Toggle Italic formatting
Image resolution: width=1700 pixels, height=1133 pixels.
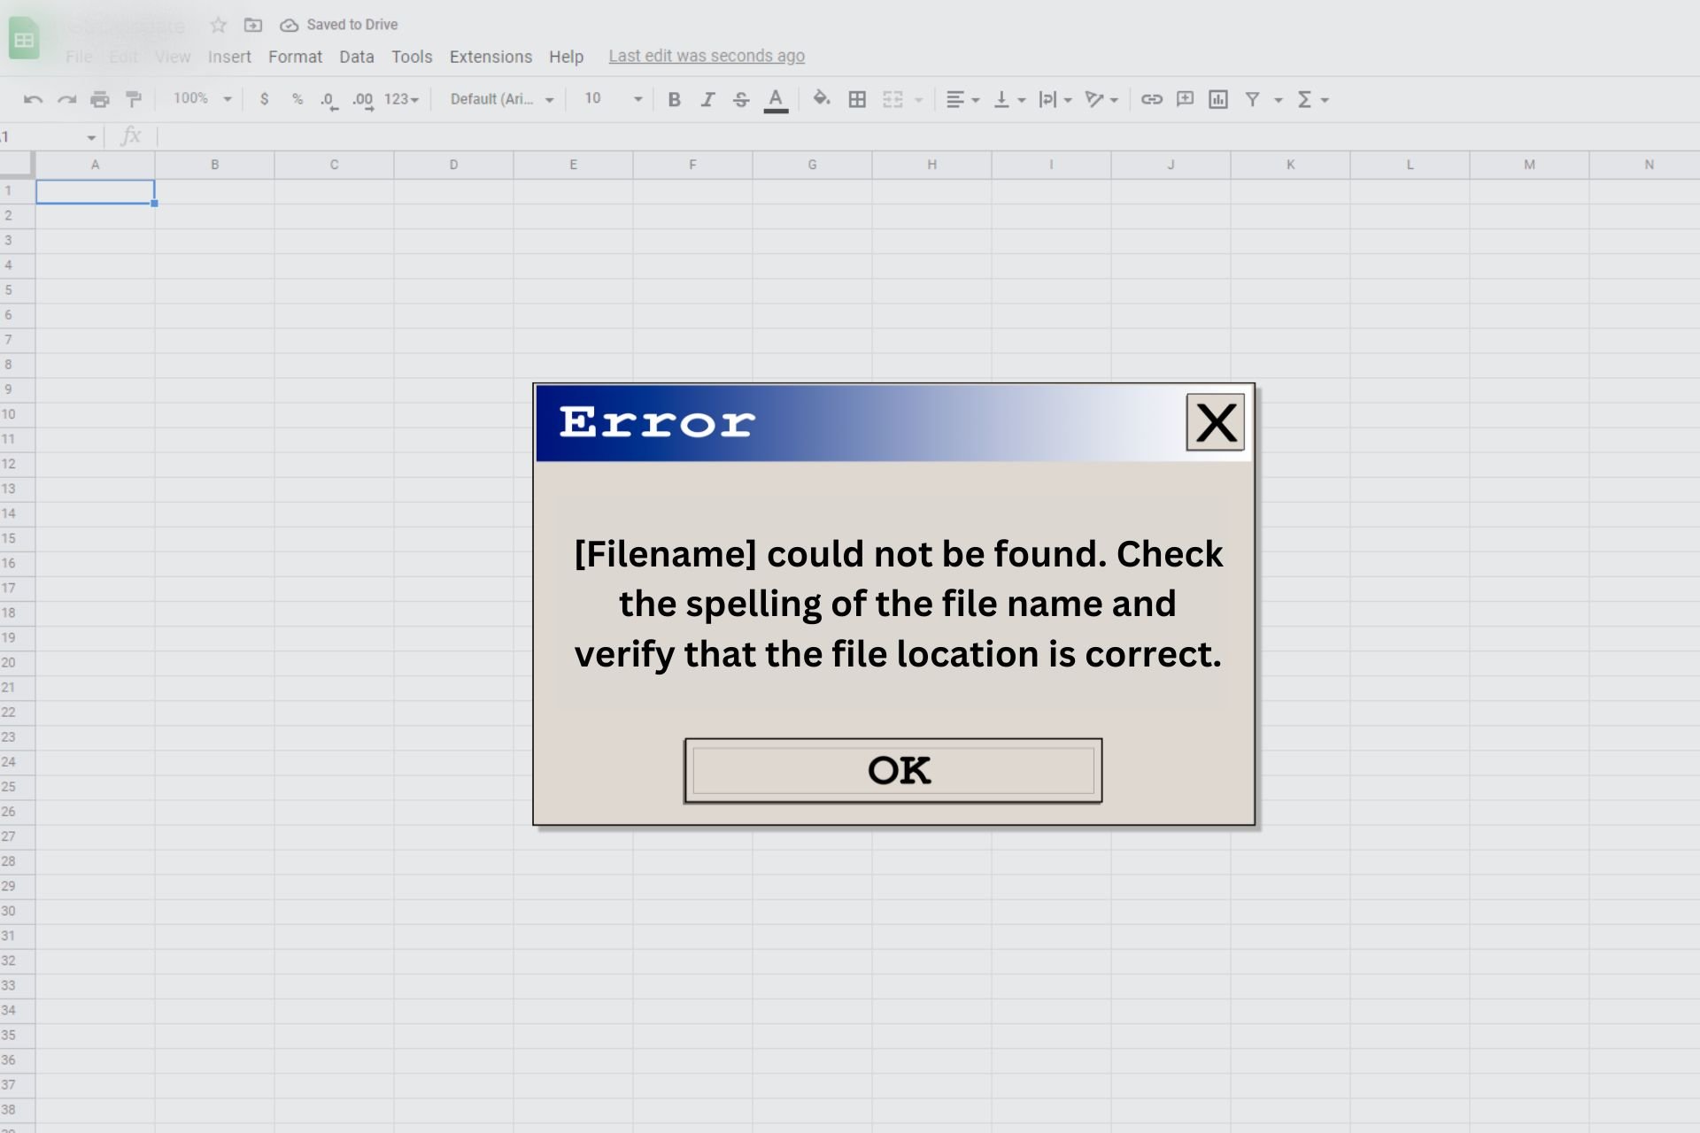(x=707, y=99)
